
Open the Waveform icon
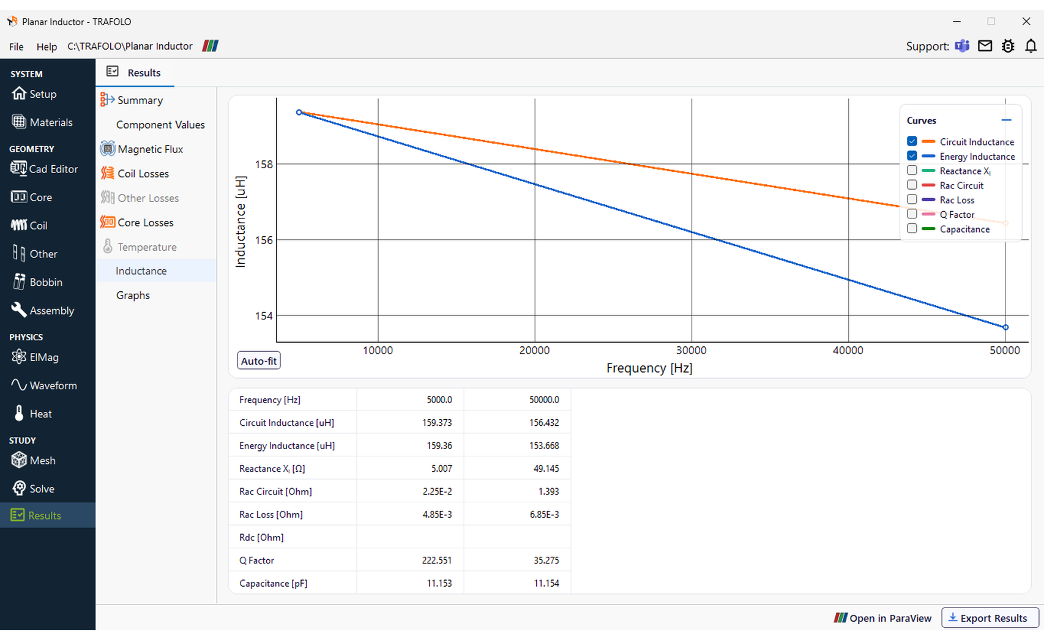(19, 385)
